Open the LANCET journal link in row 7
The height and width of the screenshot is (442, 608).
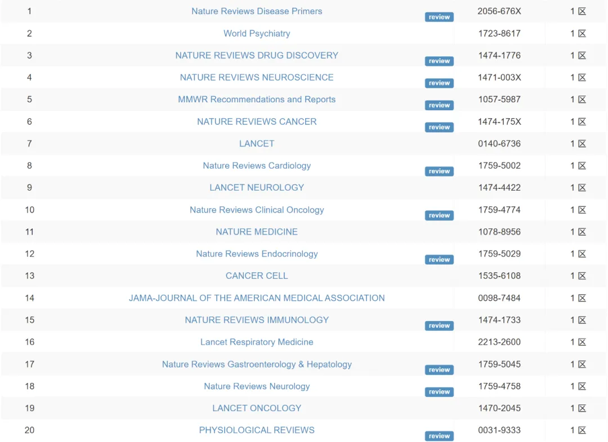point(257,144)
